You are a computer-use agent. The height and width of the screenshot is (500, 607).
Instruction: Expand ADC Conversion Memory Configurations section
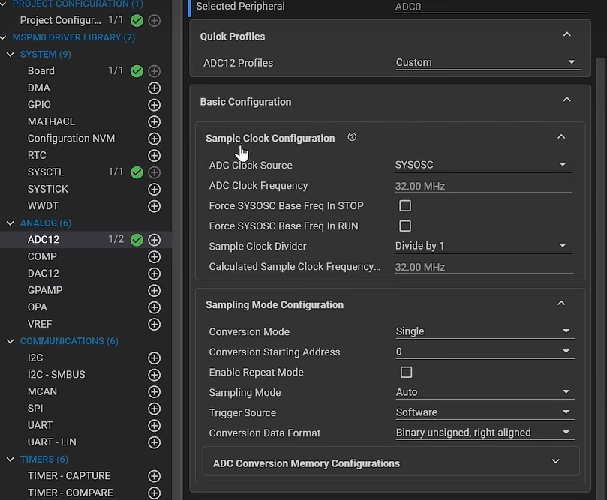click(555, 463)
